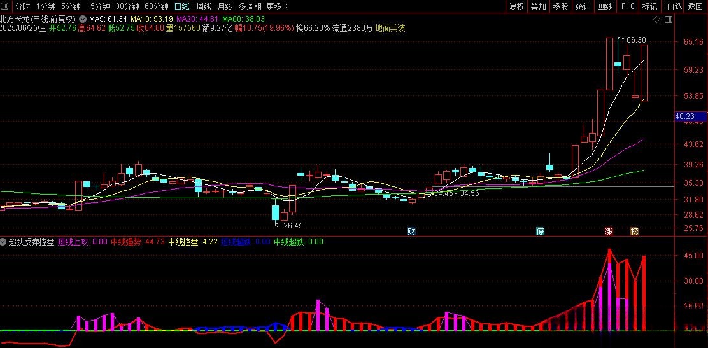Click the 财 financial event marker
Image resolution: width=708 pixels, height=348 pixels.
pos(412,231)
